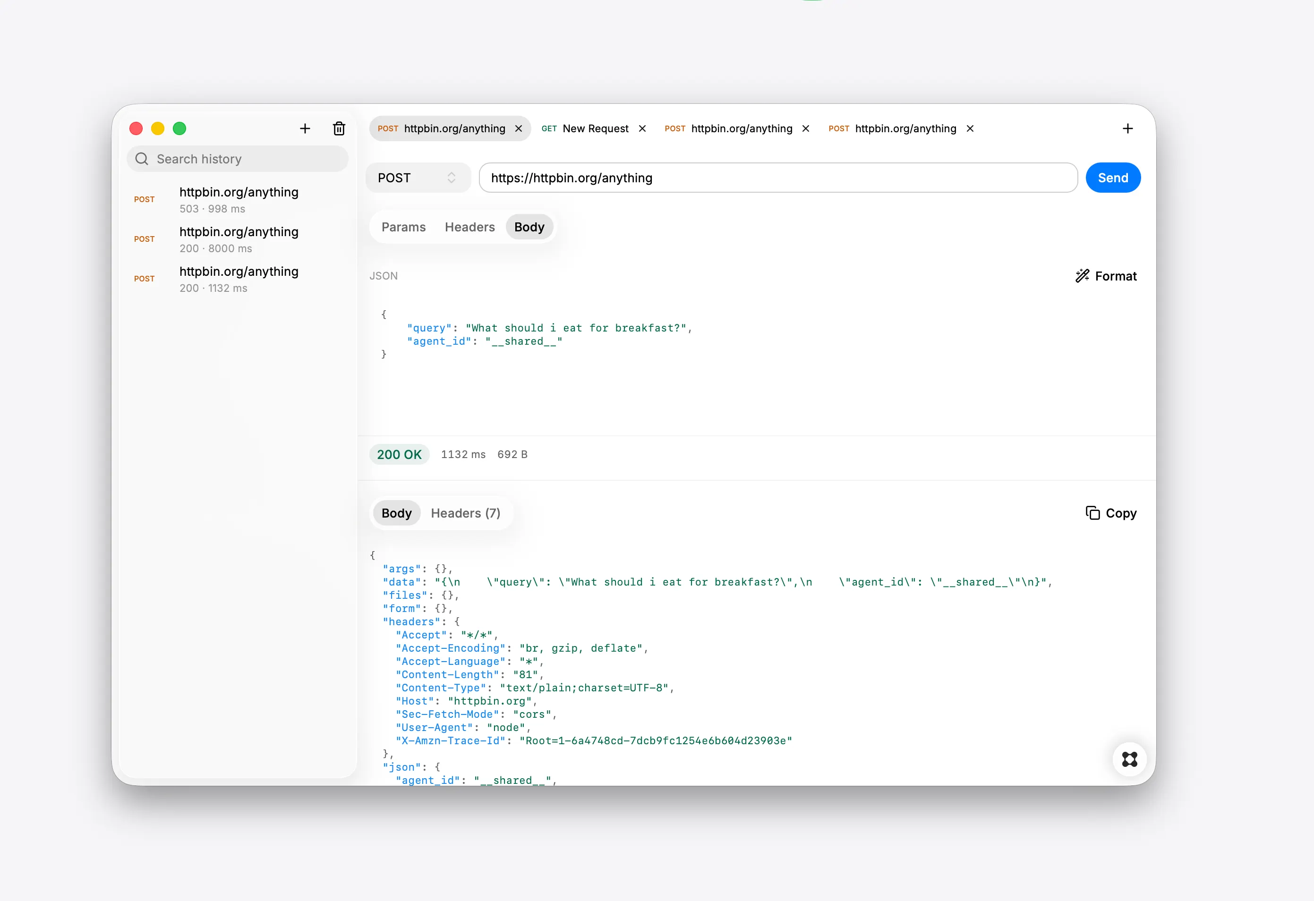Click the "headers" line in response
1314x901 pixels.
(421, 622)
